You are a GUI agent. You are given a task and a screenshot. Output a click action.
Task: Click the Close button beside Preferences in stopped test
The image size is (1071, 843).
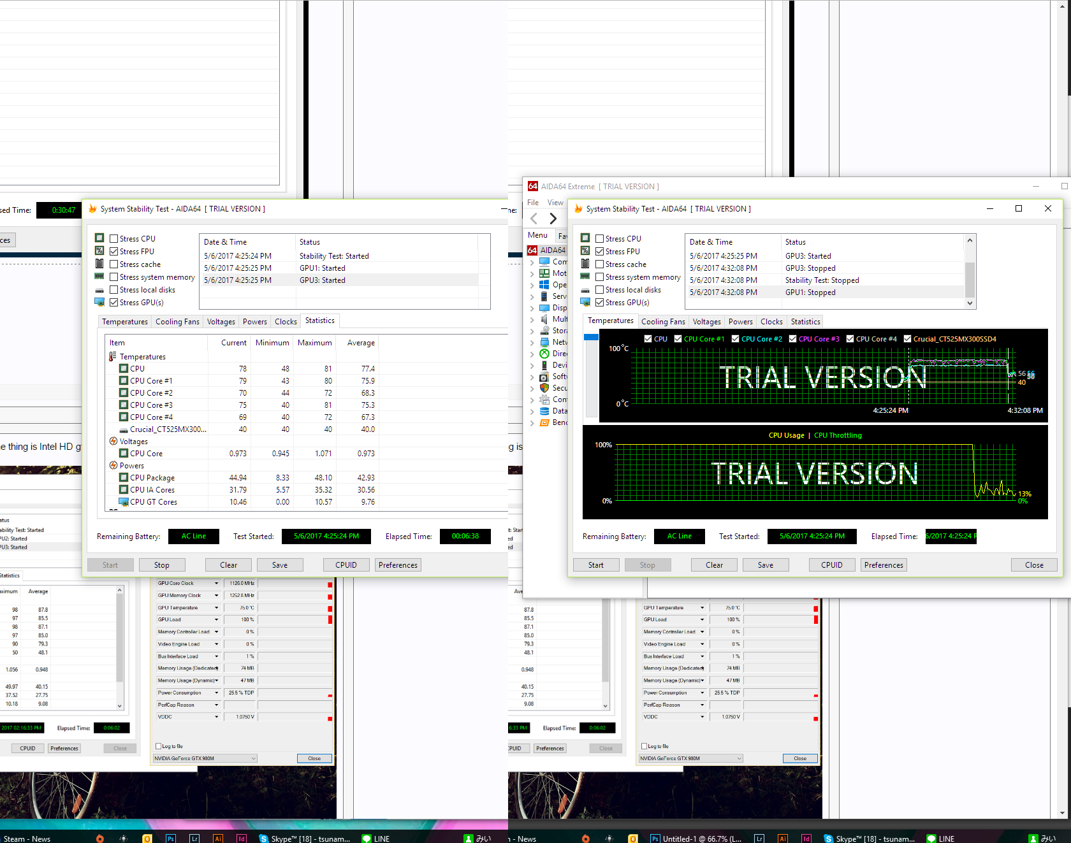[x=1034, y=565]
